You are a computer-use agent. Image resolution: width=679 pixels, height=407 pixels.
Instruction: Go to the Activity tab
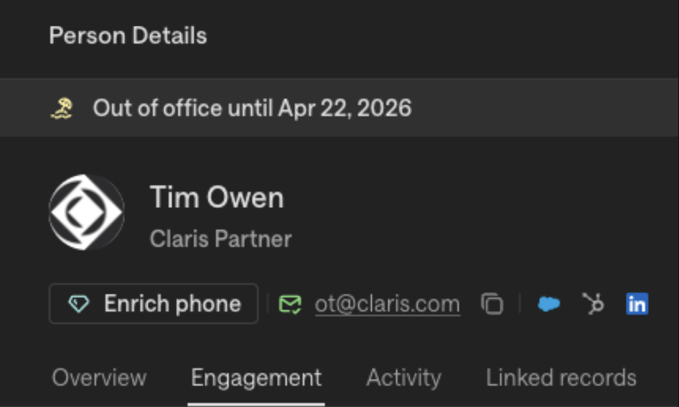(x=403, y=378)
